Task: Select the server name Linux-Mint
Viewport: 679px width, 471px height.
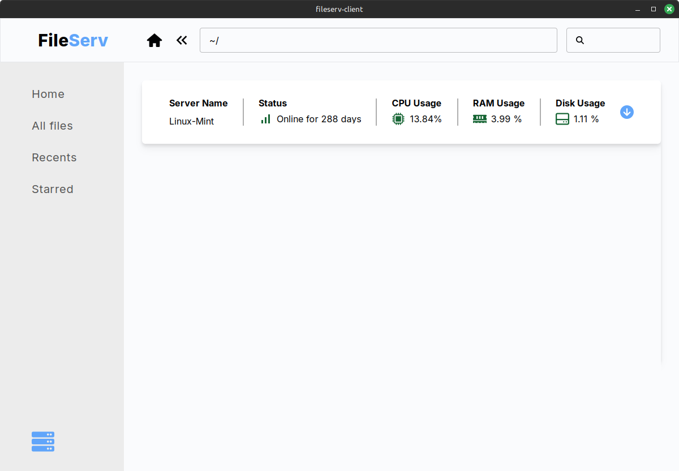Action: pyautogui.click(x=191, y=121)
